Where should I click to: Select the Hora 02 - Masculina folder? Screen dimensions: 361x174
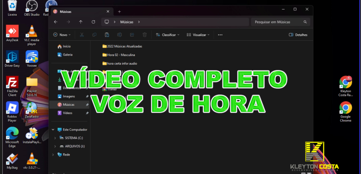(x=119, y=55)
